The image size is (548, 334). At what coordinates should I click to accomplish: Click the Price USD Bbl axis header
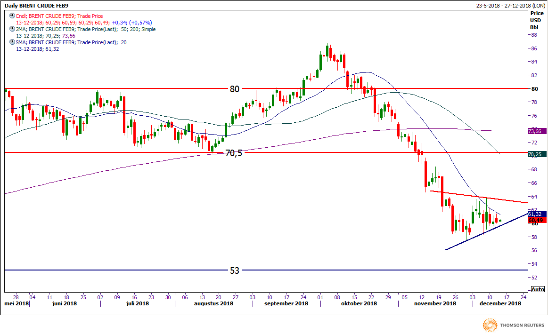tap(537, 20)
